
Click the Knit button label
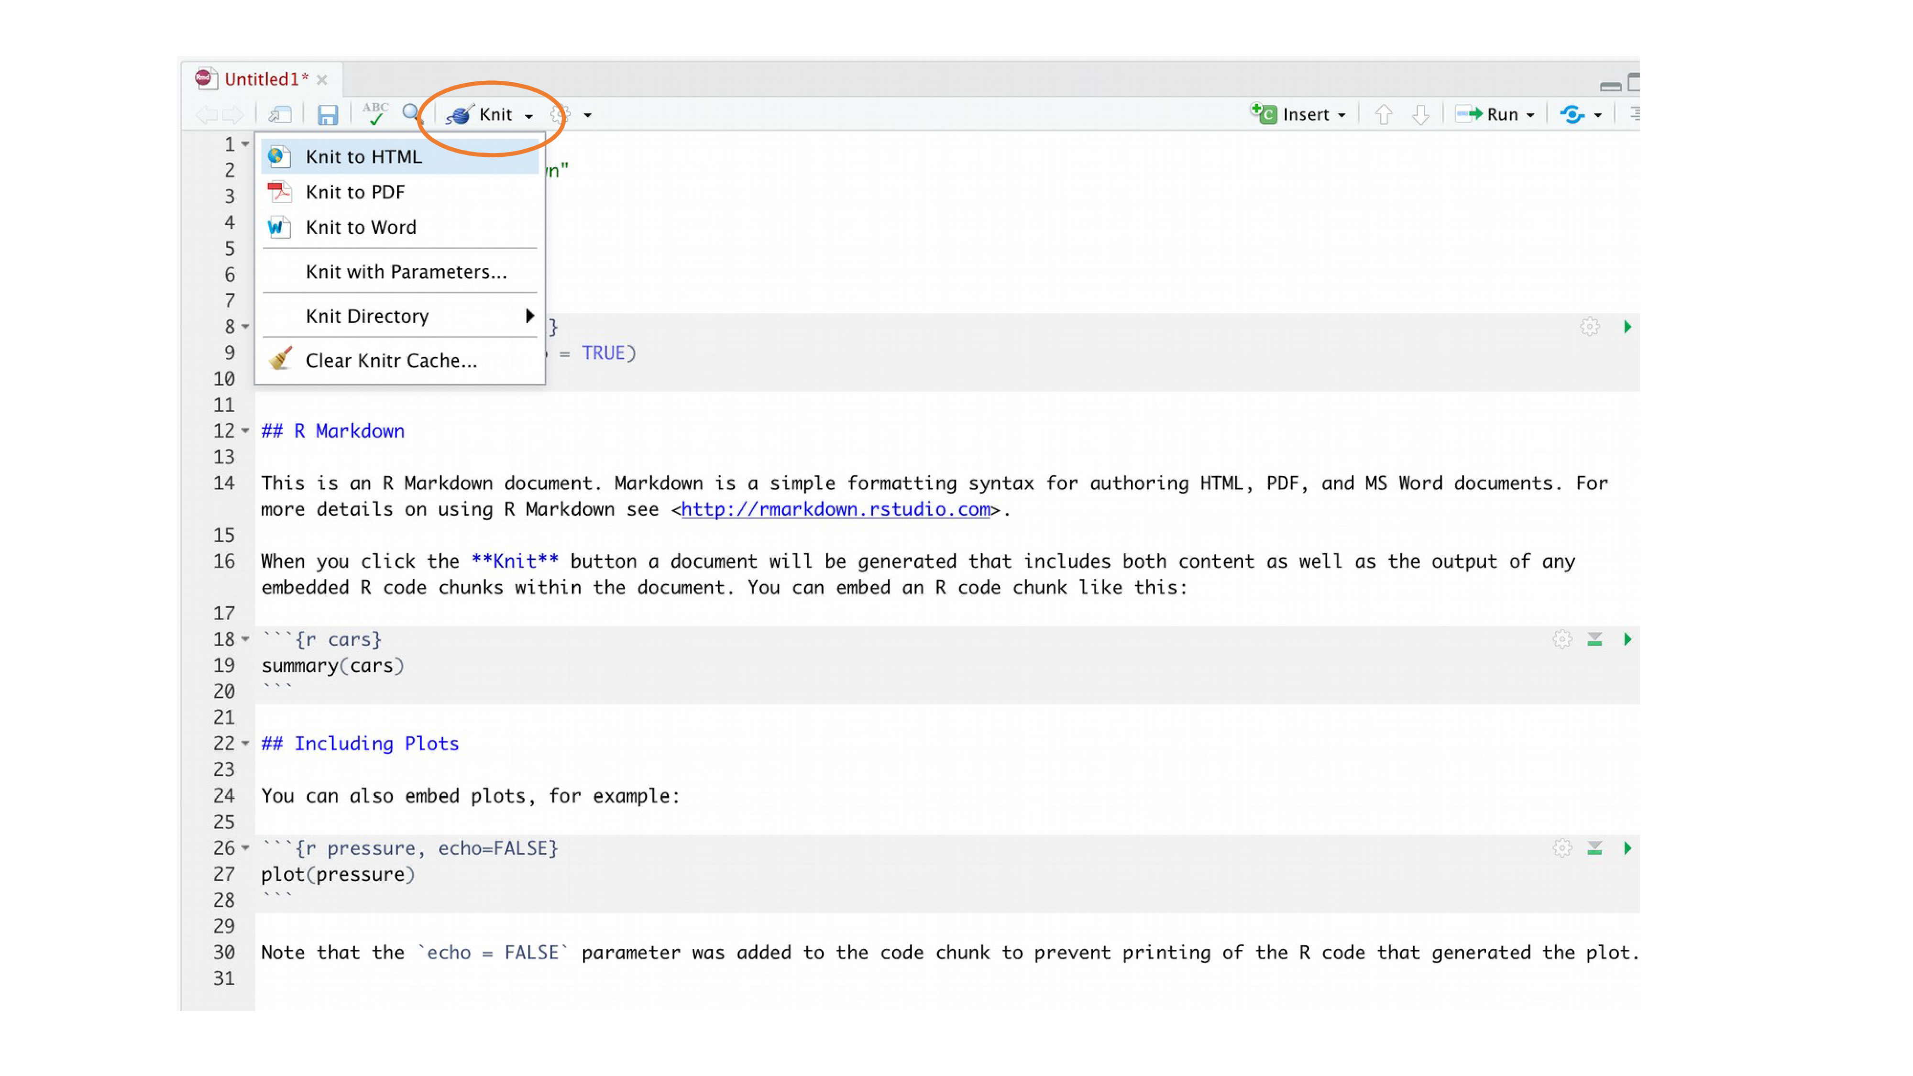[x=495, y=114]
